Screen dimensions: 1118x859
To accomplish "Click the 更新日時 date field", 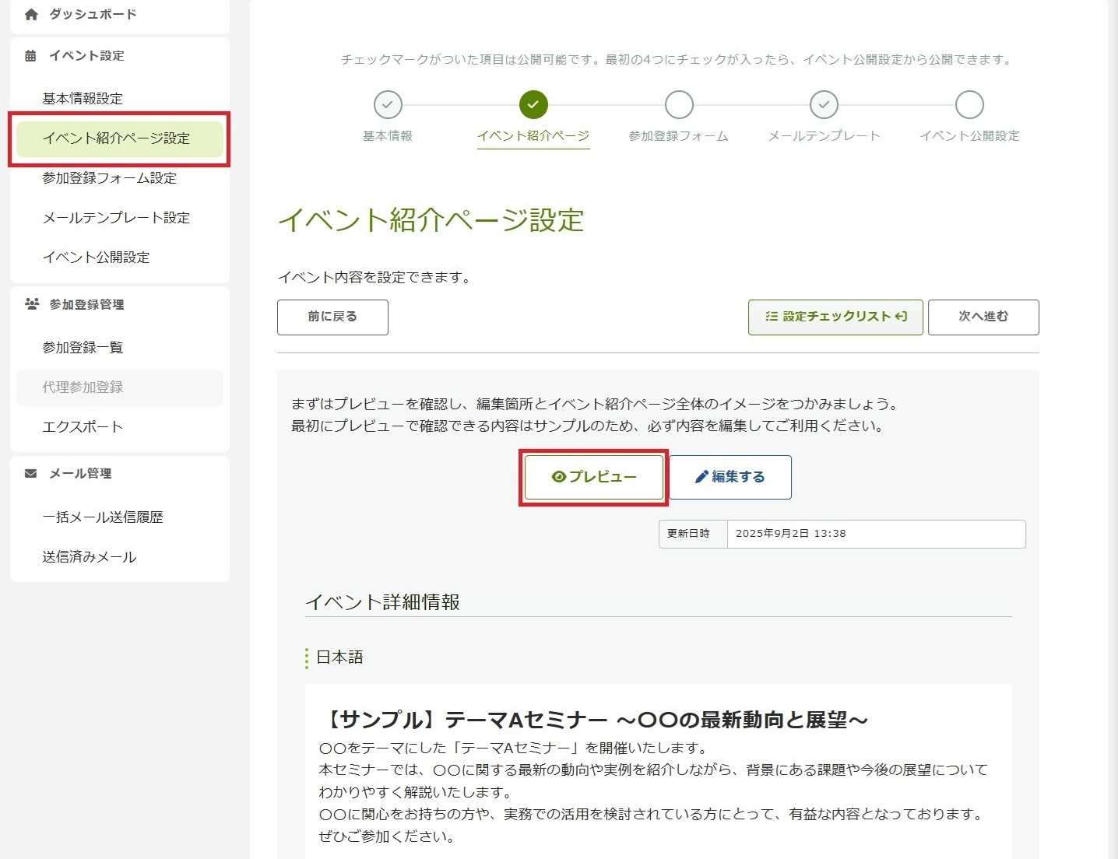I will click(875, 534).
